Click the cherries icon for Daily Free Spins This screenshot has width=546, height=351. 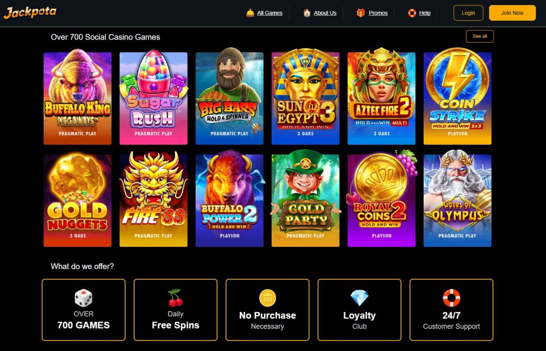[175, 298]
